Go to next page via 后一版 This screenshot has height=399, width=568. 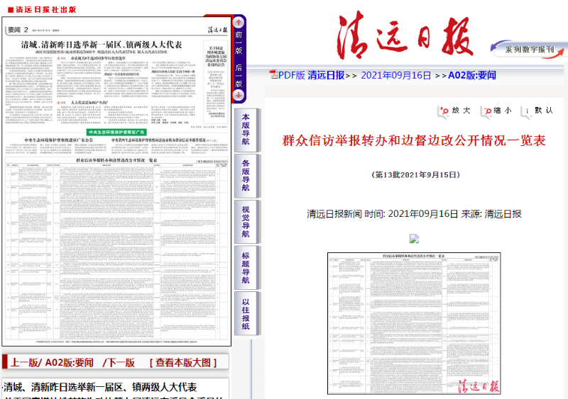[239, 76]
